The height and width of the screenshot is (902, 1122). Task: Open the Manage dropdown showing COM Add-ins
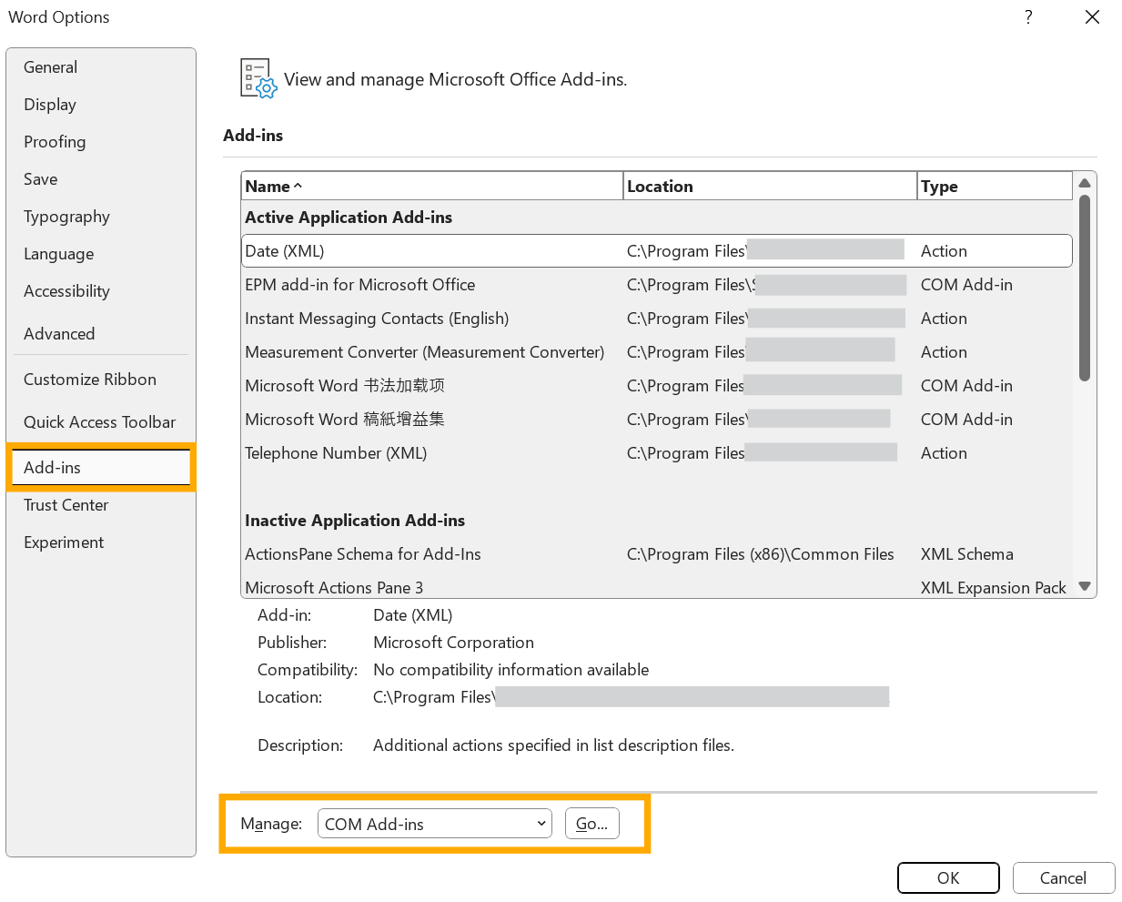point(435,823)
